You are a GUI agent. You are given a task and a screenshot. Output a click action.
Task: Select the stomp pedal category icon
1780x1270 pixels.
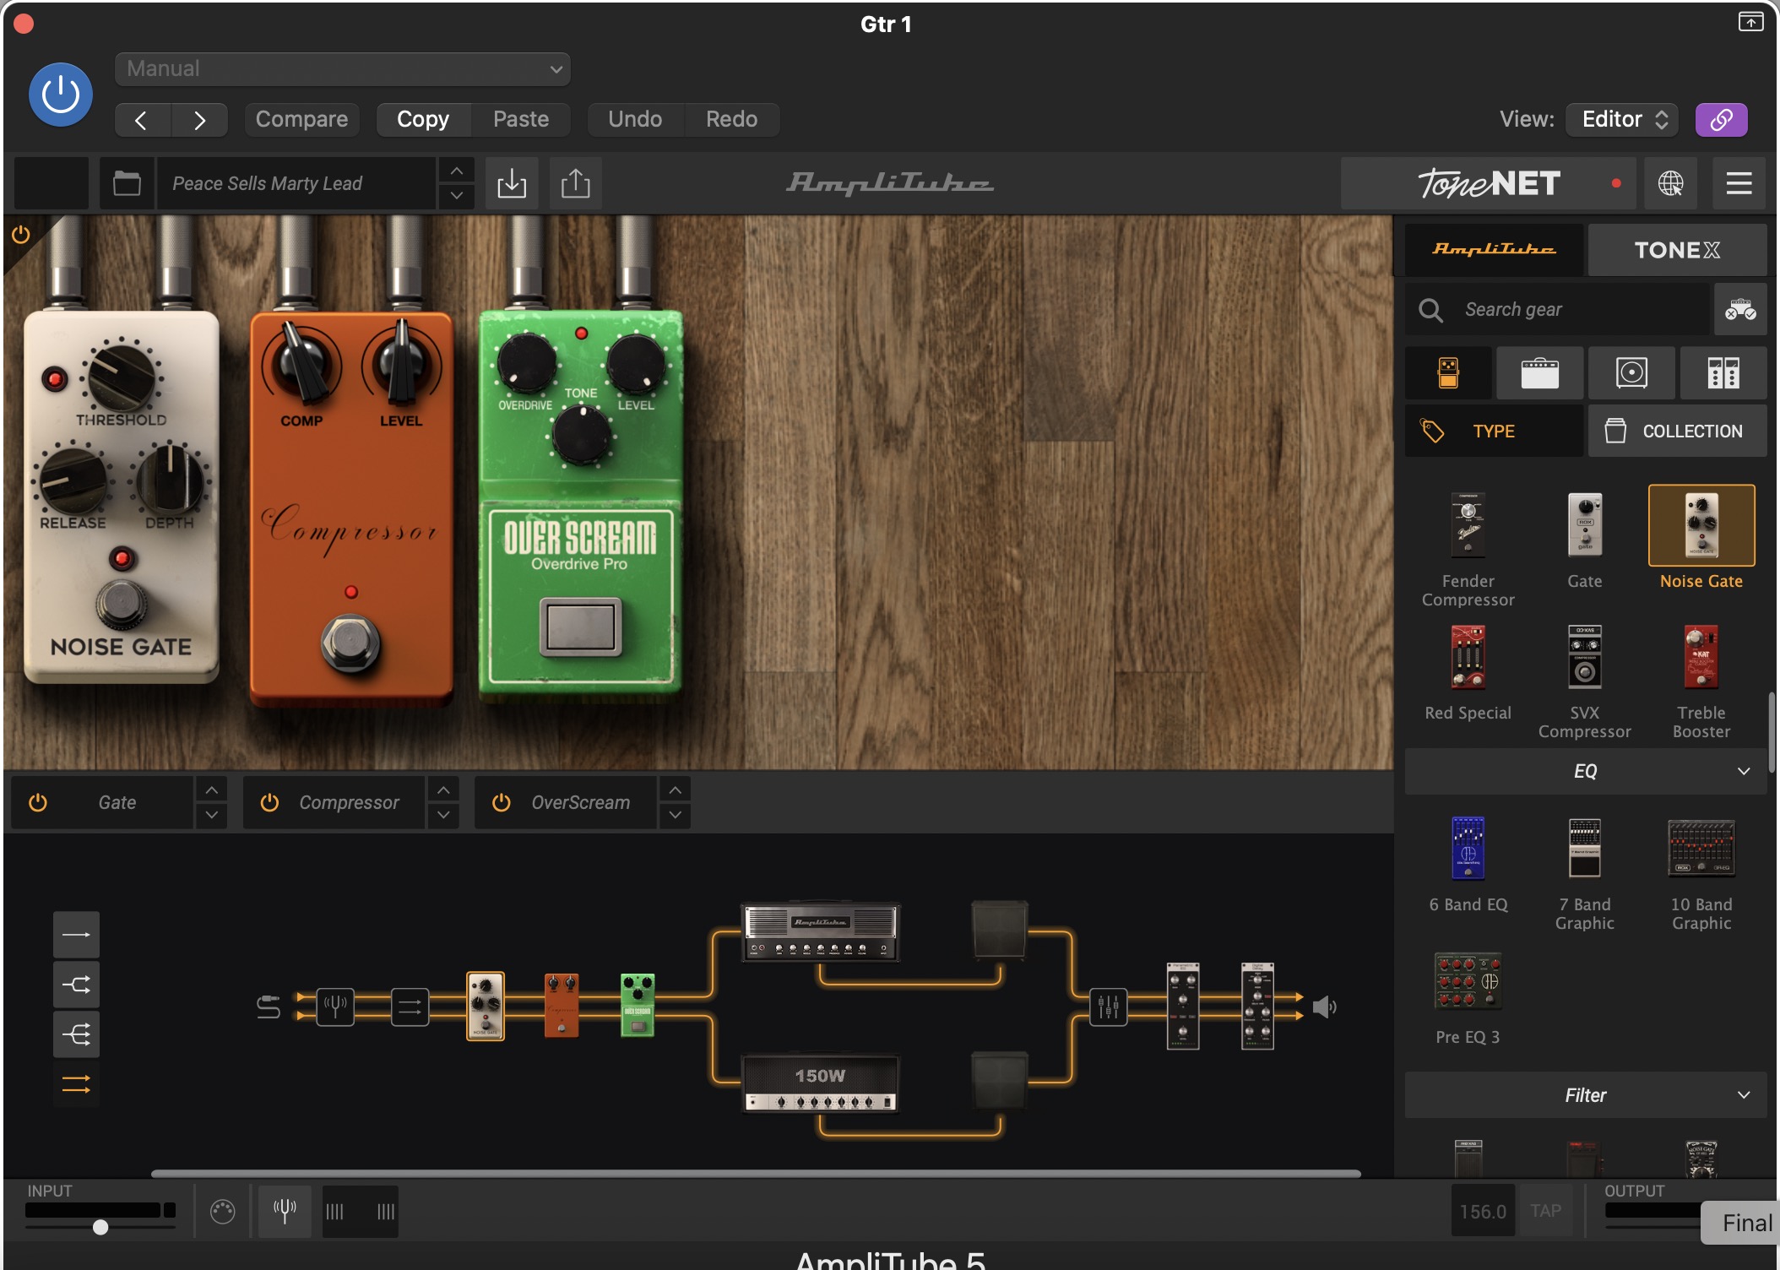(1448, 372)
